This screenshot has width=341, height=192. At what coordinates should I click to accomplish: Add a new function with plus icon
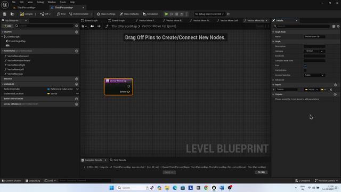pyautogui.click(x=77, y=51)
